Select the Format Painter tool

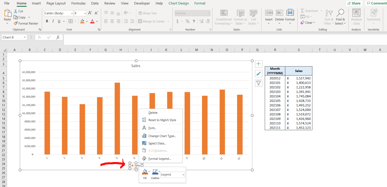tap(26, 23)
